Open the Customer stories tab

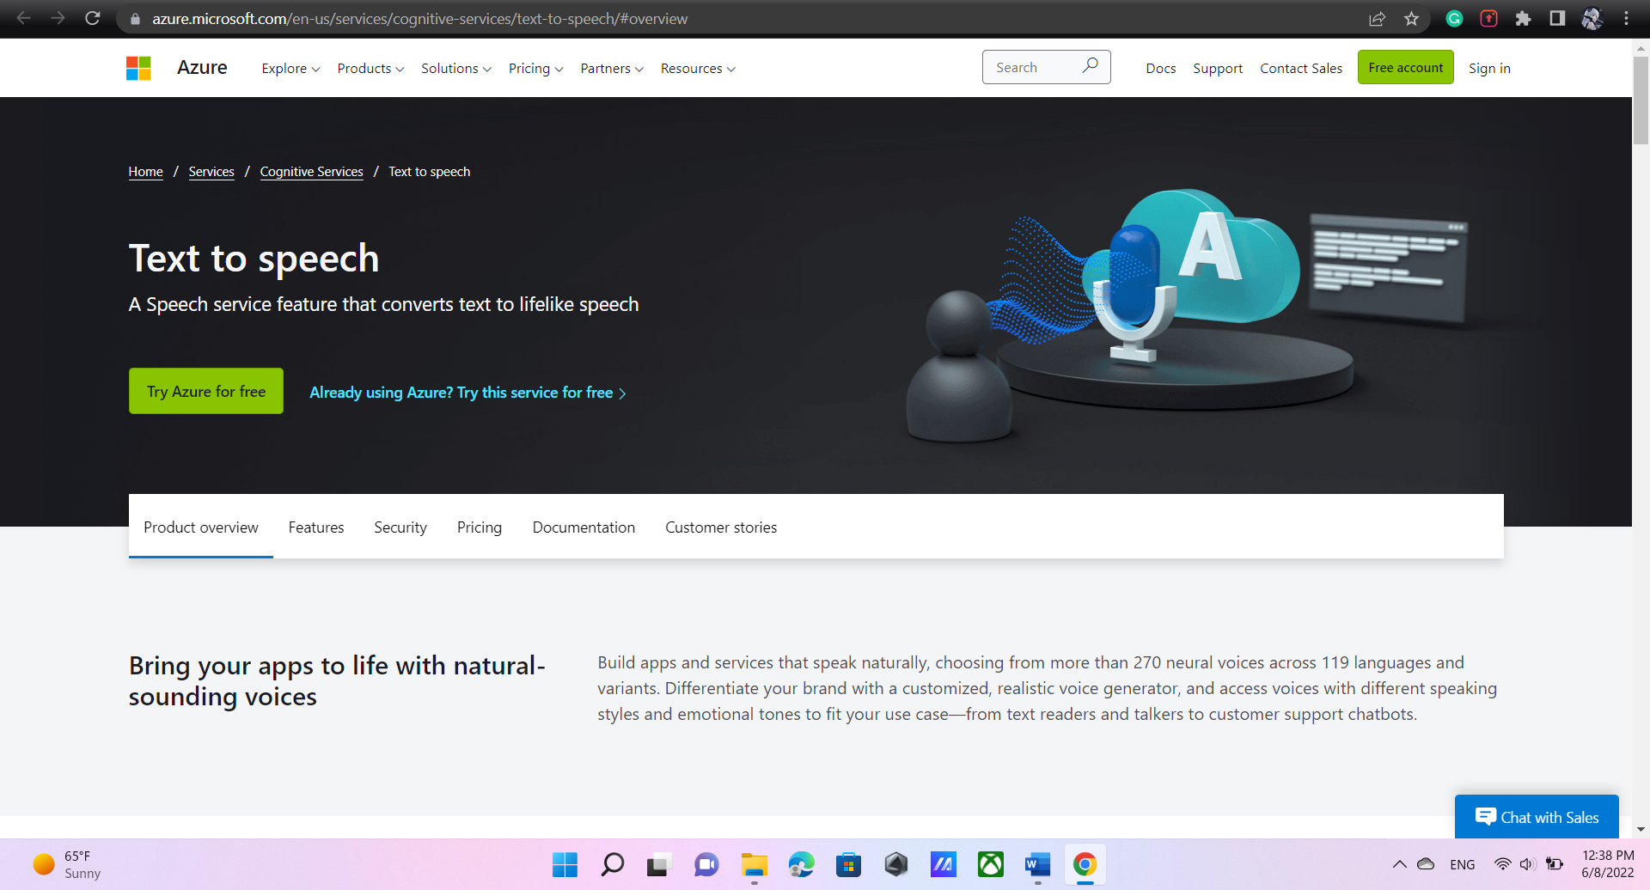tap(721, 527)
